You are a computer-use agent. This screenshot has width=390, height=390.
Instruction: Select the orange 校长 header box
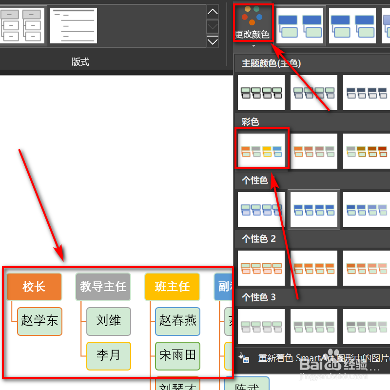tap(34, 287)
